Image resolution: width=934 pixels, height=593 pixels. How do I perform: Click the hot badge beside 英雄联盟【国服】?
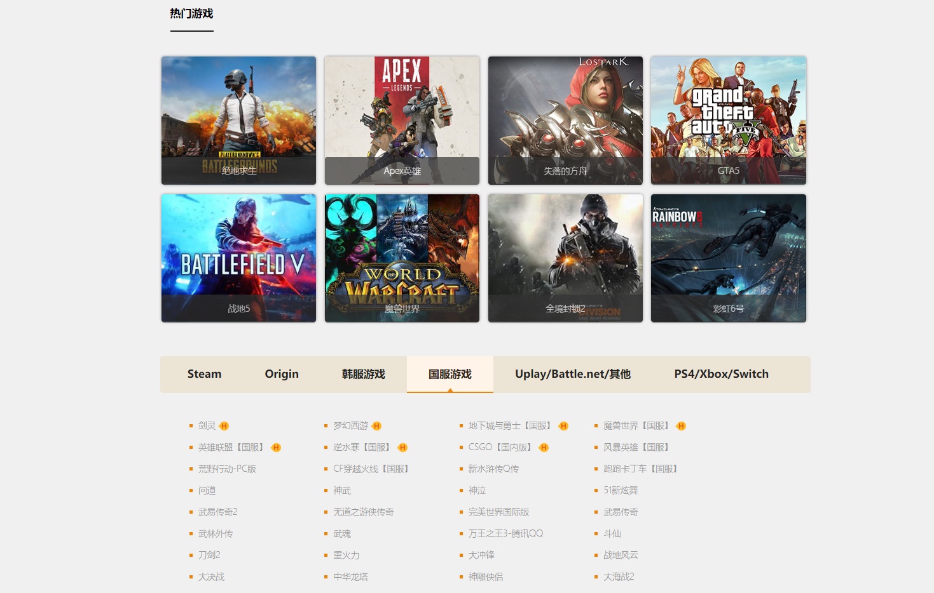[276, 448]
